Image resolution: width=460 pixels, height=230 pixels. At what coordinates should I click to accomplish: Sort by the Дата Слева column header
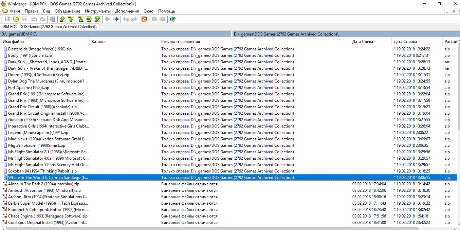tap(371, 42)
